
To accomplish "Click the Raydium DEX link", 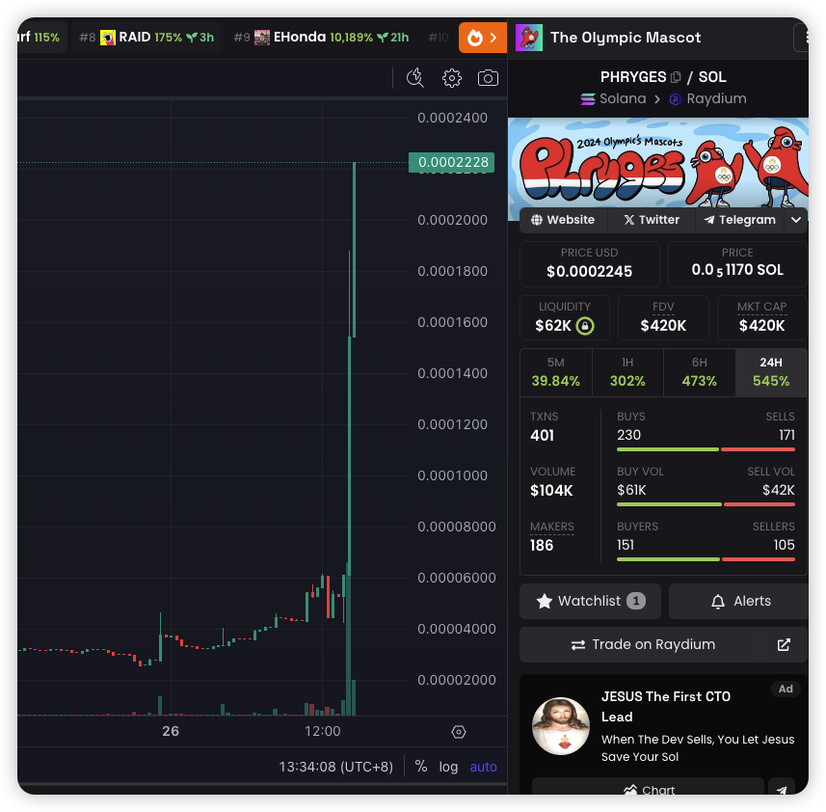I will click(x=707, y=99).
